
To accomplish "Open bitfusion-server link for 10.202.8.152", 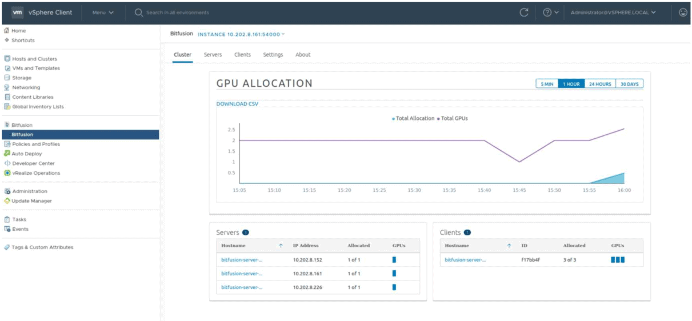I will click(x=242, y=260).
